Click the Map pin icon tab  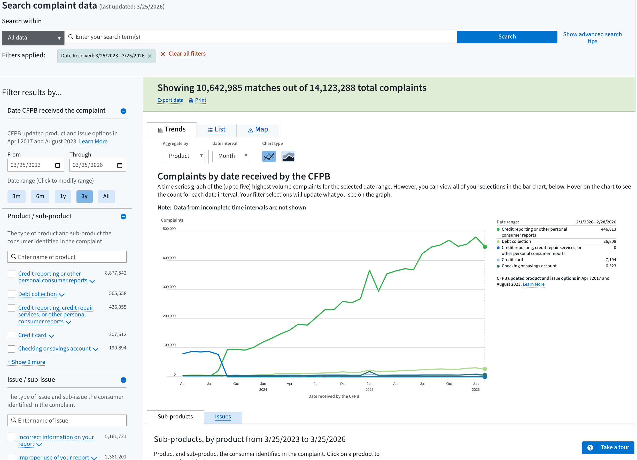click(250, 130)
